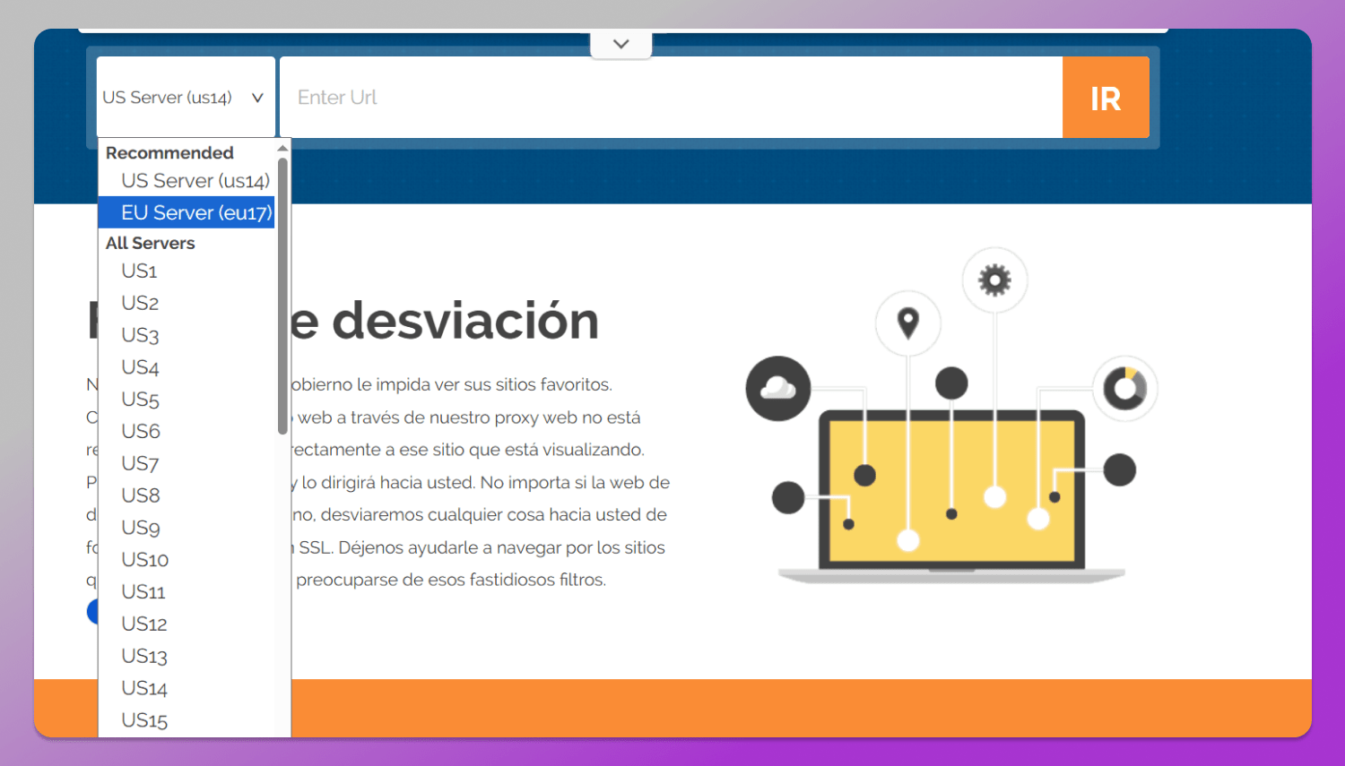Click the Enter Url input field
Image resolution: width=1345 pixels, height=766 pixels.
[x=671, y=98]
